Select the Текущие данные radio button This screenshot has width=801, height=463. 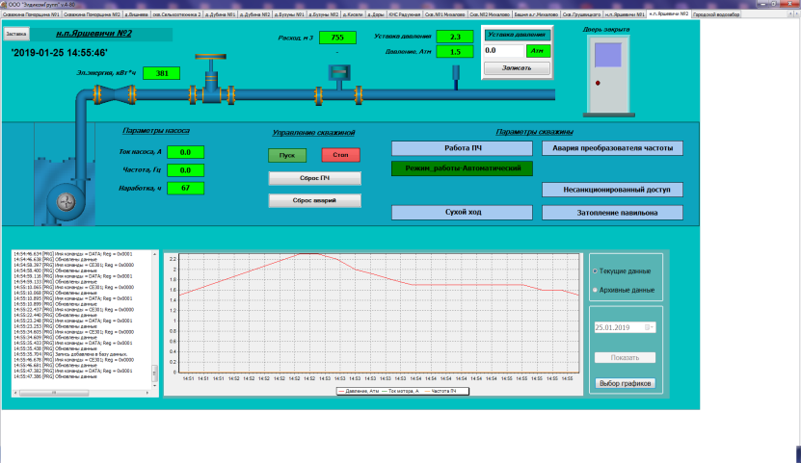[595, 271]
